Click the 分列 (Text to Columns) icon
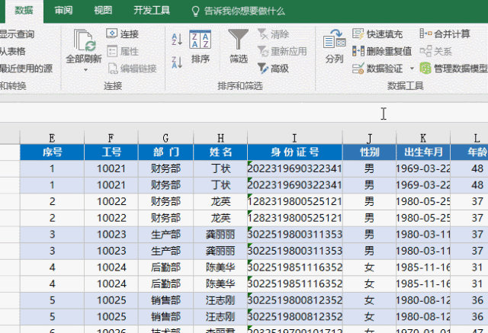488x333 pixels. (334, 40)
